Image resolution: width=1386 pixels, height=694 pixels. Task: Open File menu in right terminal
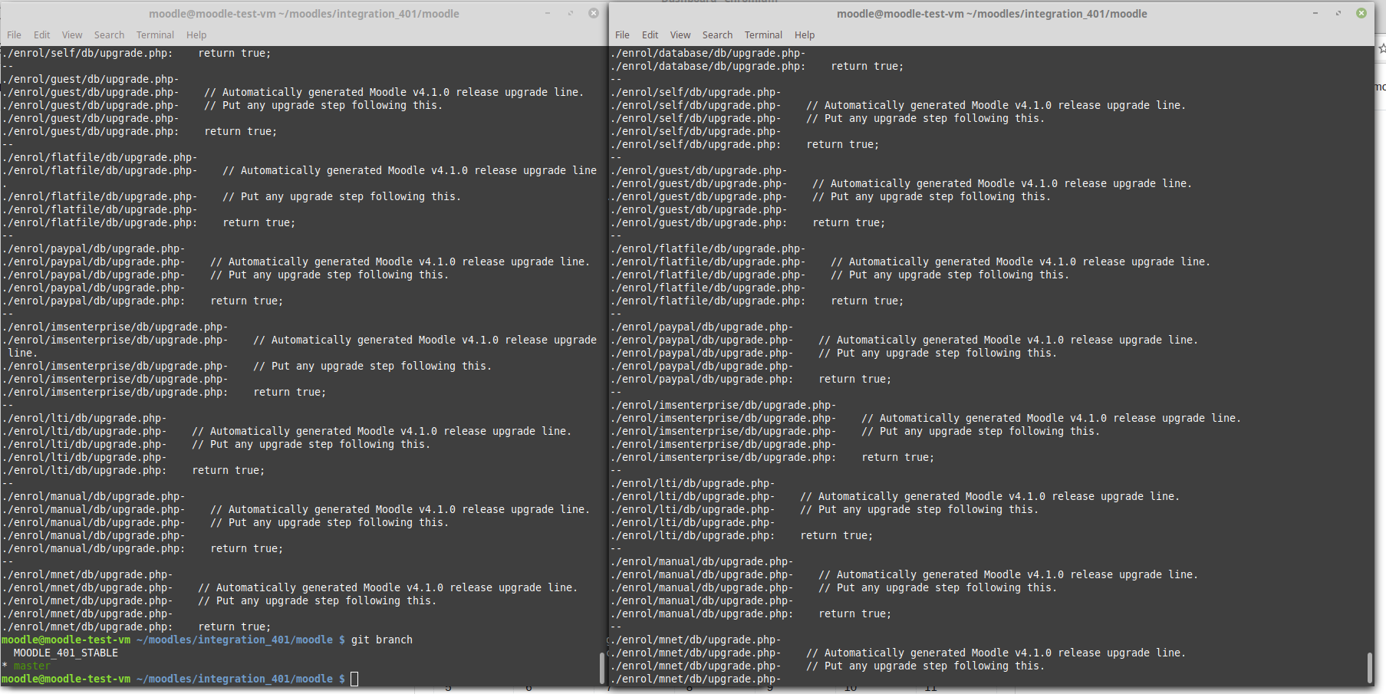622,35
